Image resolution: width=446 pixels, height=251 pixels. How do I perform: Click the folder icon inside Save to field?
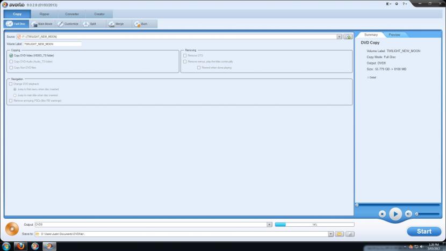click(x=37, y=234)
